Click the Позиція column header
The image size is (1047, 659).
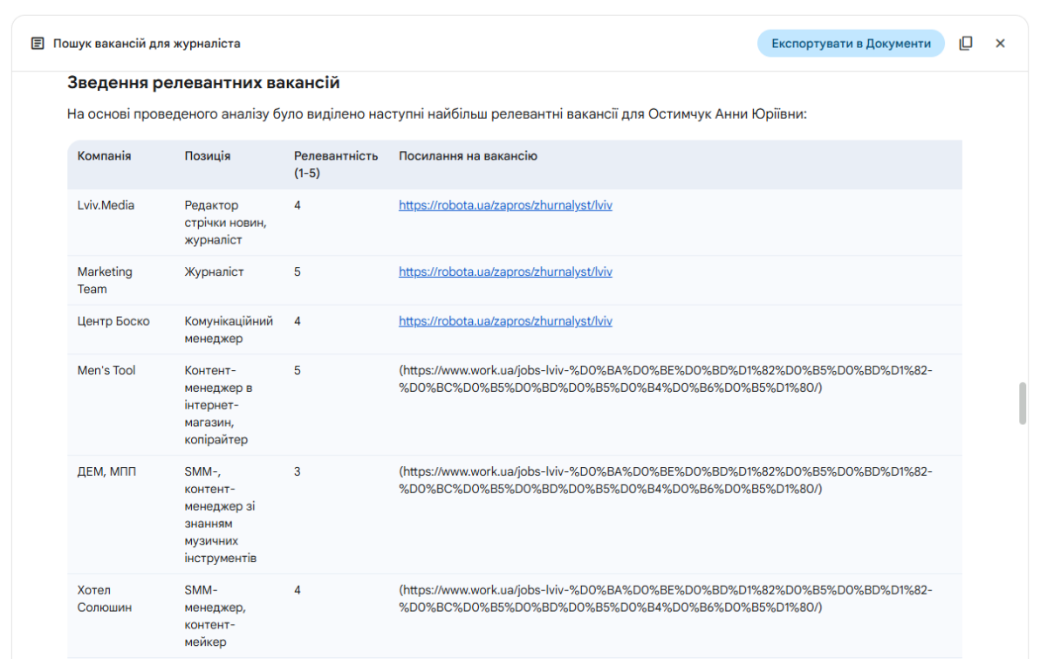click(x=208, y=156)
